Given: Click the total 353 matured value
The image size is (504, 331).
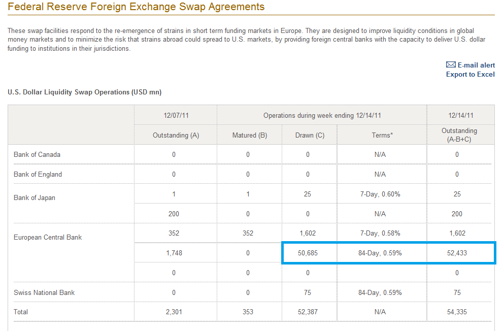Looking at the screenshot, I should [248, 312].
